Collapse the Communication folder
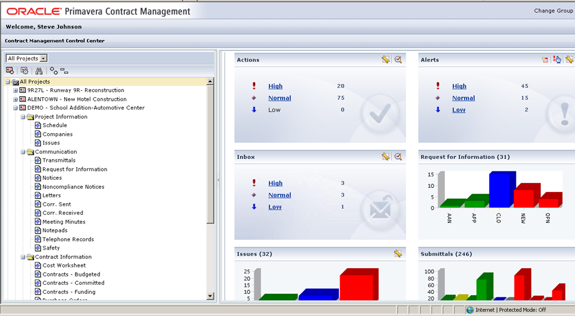 [23, 152]
